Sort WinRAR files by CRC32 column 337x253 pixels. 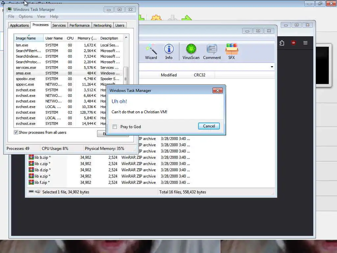point(199,75)
